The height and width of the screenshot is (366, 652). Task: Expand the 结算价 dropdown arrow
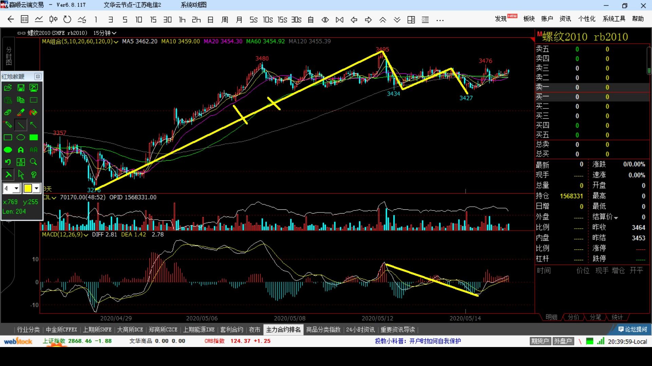pos(616,218)
